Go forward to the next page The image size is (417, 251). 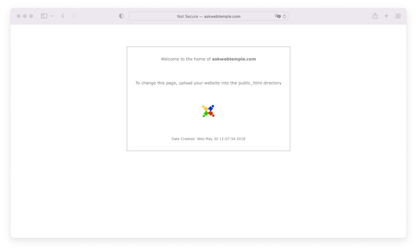(x=74, y=16)
